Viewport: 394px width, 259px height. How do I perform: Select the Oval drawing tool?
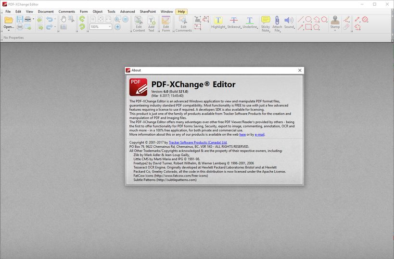(308, 19)
